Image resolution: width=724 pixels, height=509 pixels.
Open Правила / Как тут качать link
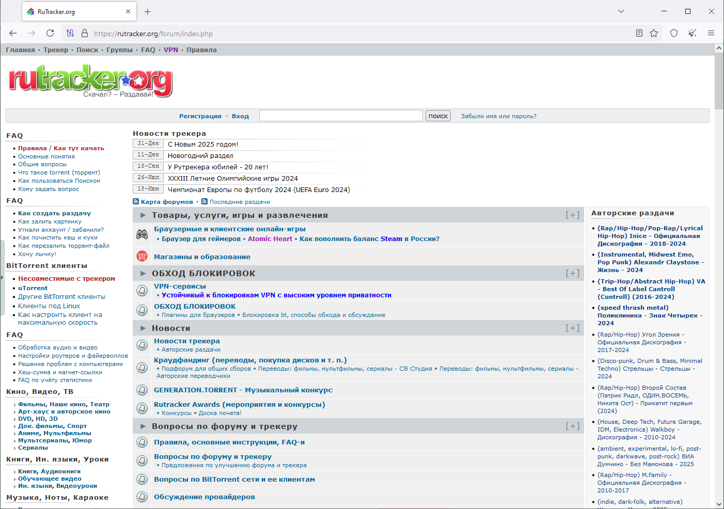[61, 148]
